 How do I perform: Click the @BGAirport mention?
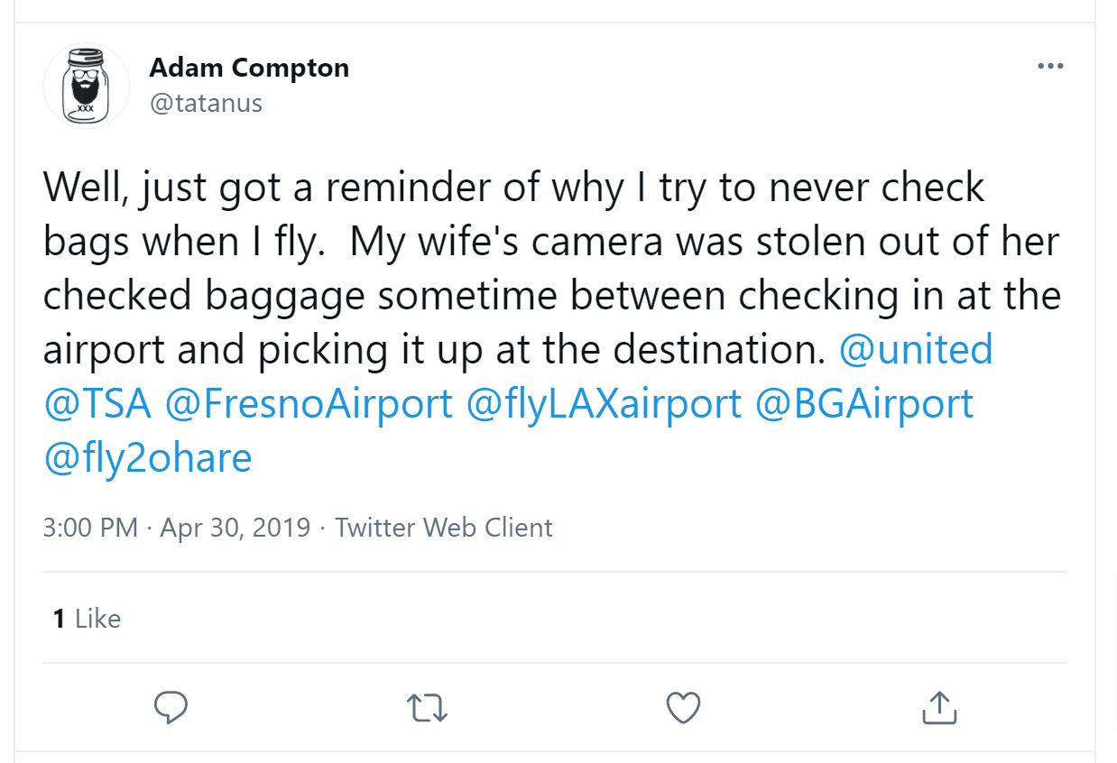tap(864, 403)
